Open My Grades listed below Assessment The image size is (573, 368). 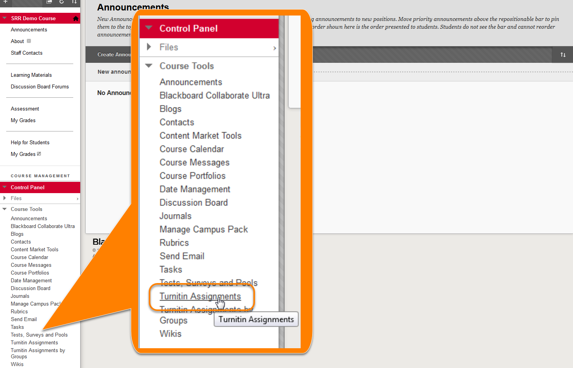click(x=23, y=120)
